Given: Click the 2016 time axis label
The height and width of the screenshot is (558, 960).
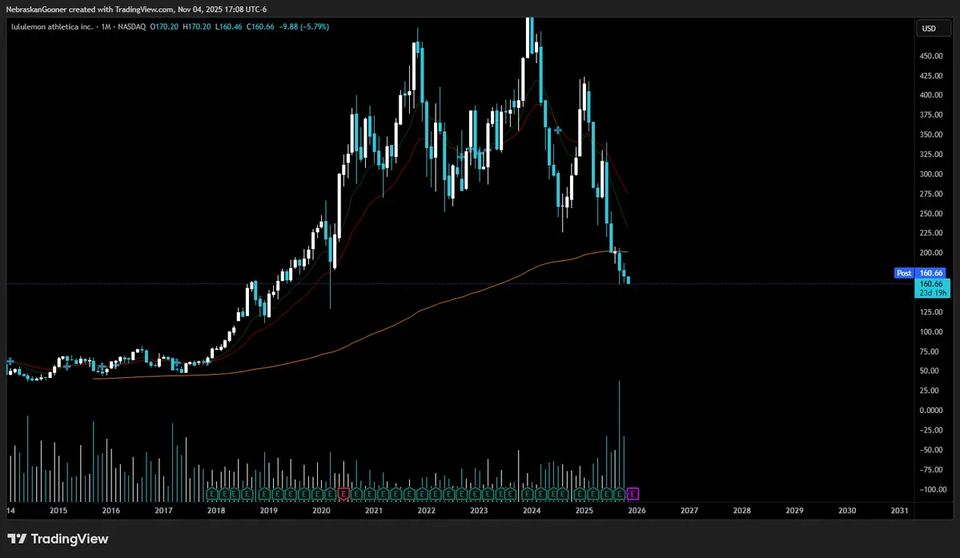Looking at the screenshot, I should click(x=110, y=511).
